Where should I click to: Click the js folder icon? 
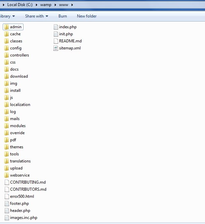6,98
